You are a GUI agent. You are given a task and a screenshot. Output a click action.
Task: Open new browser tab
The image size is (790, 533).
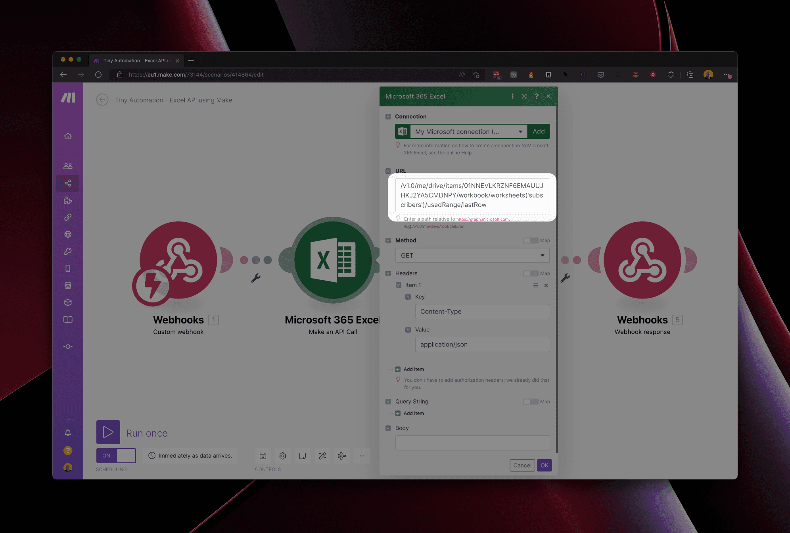click(x=191, y=61)
